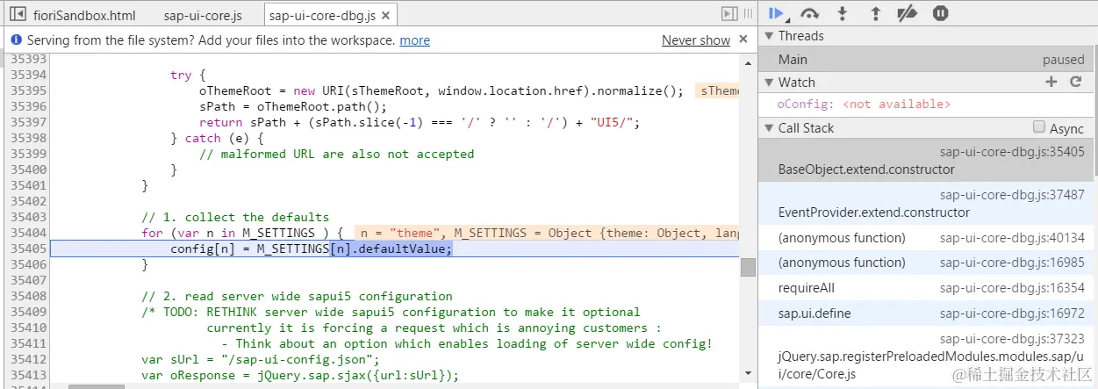Collapse the Call Stack section
The height and width of the screenshot is (389, 1098).
tap(768, 127)
